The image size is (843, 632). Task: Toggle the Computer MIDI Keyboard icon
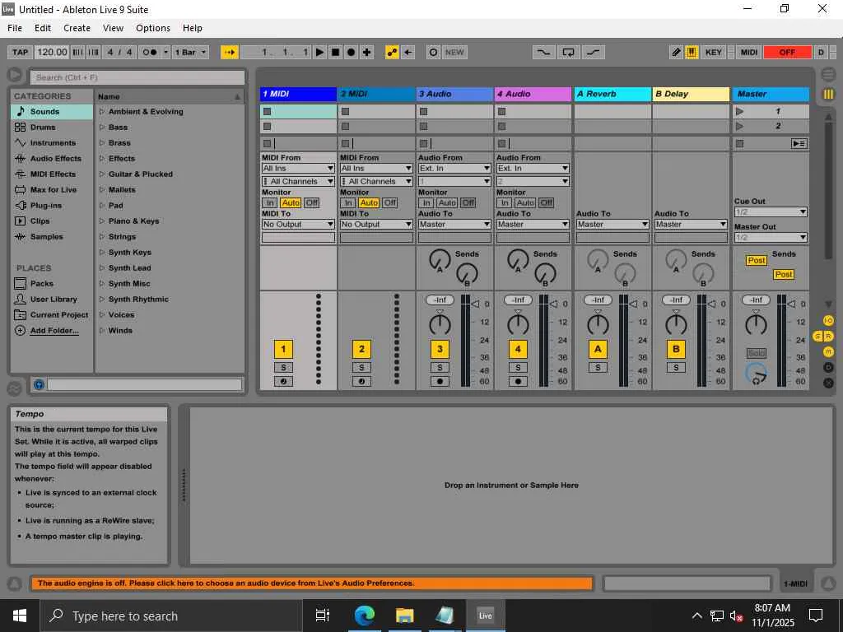(x=692, y=52)
